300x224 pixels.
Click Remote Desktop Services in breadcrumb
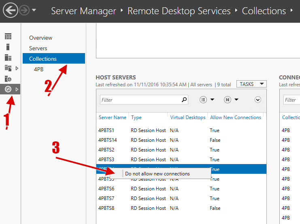coord(179,11)
